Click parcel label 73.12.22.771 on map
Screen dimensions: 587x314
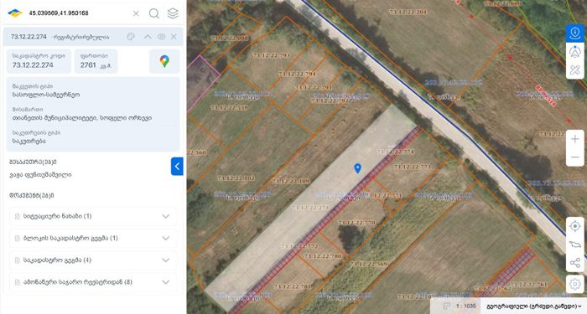[x=384, y=195]
